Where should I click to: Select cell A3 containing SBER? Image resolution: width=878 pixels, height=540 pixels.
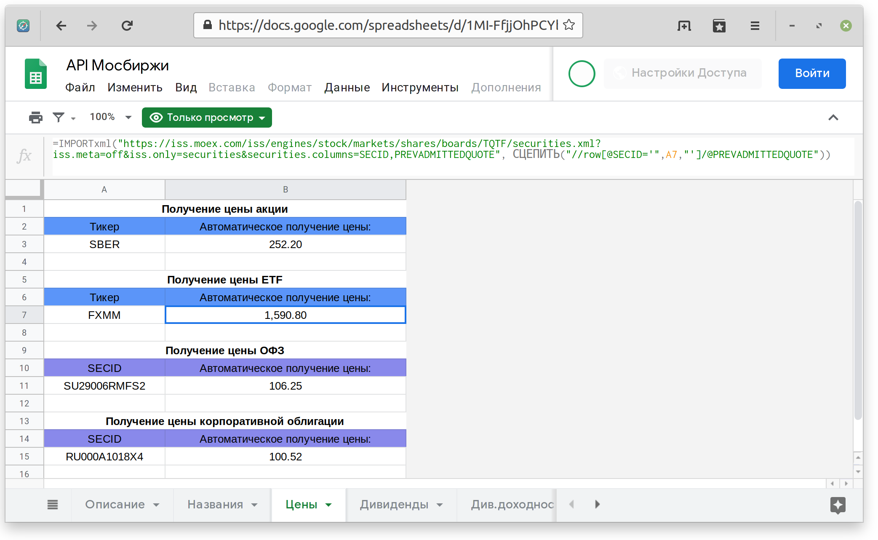pyautogui.click(x=104, y=244)
